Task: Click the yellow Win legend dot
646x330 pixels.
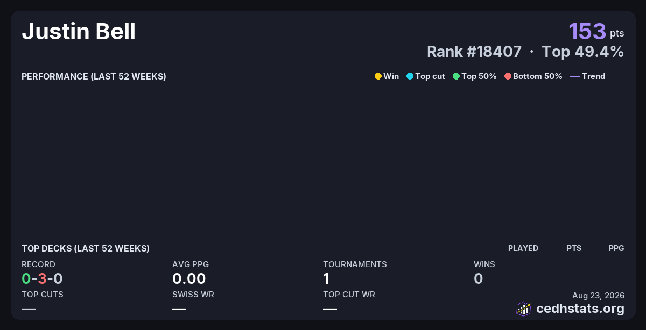Action: pos(378,76)
